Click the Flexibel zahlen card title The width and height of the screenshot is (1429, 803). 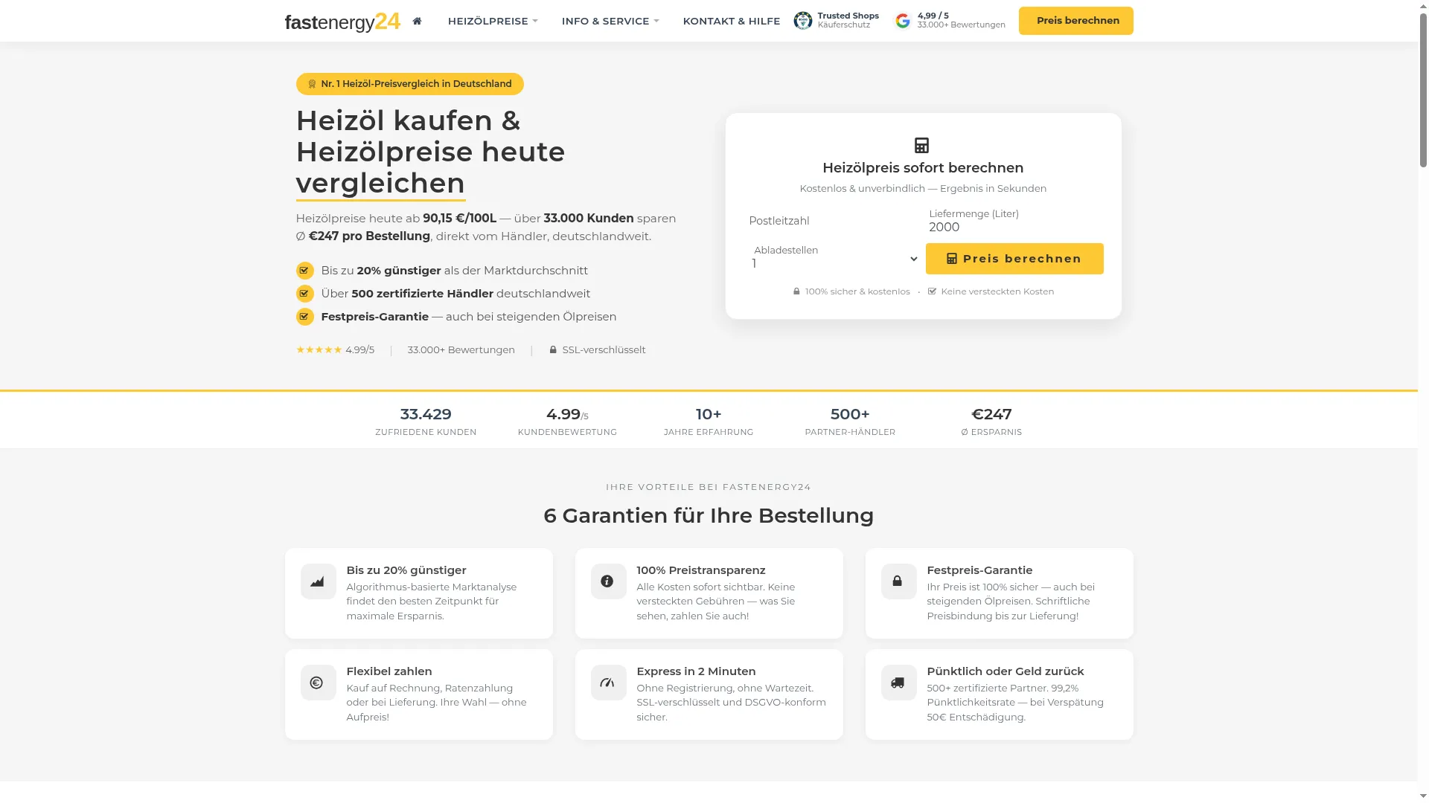389,671
